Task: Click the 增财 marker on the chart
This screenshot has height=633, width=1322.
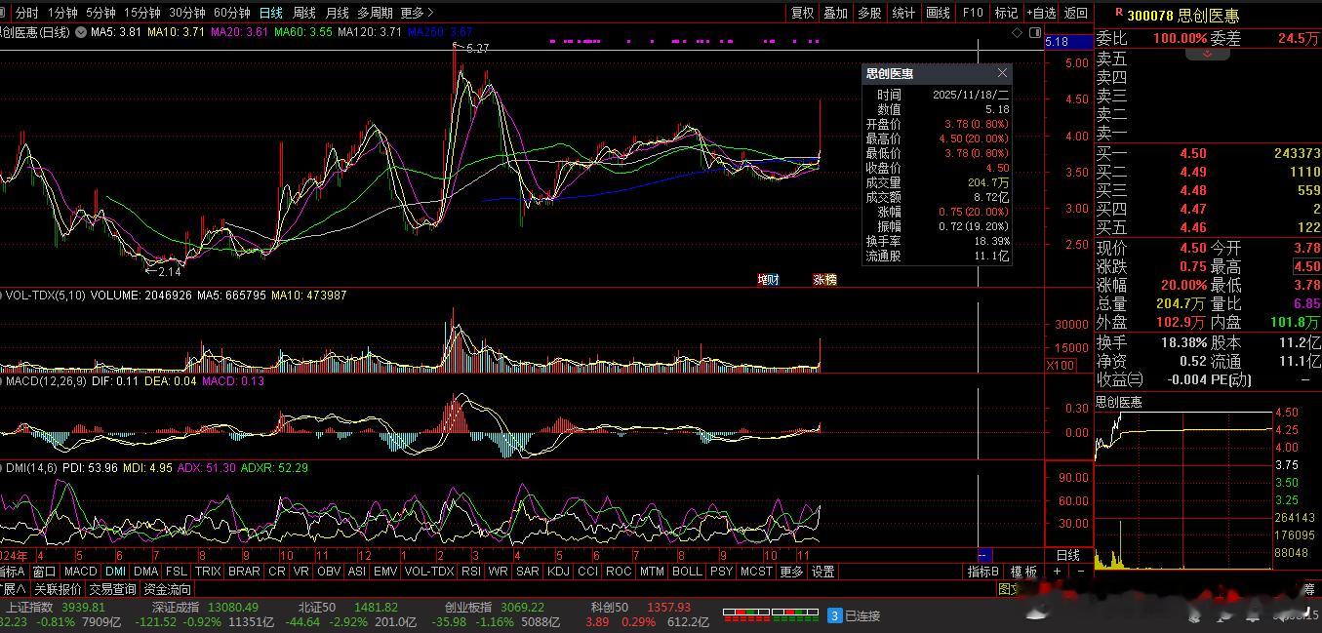Action: [768, 280]
